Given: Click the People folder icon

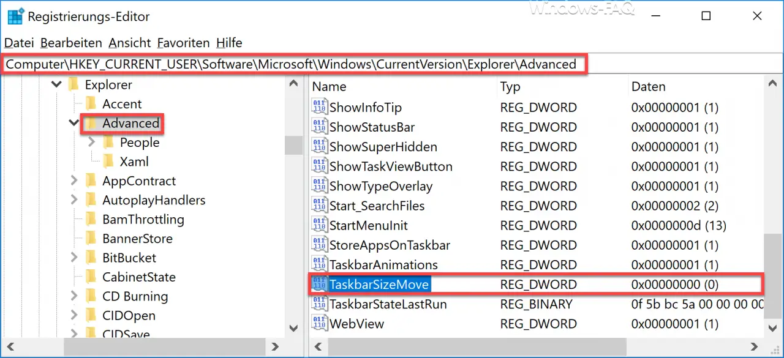Looking at the screenshot, I should [x=108, y=143].
